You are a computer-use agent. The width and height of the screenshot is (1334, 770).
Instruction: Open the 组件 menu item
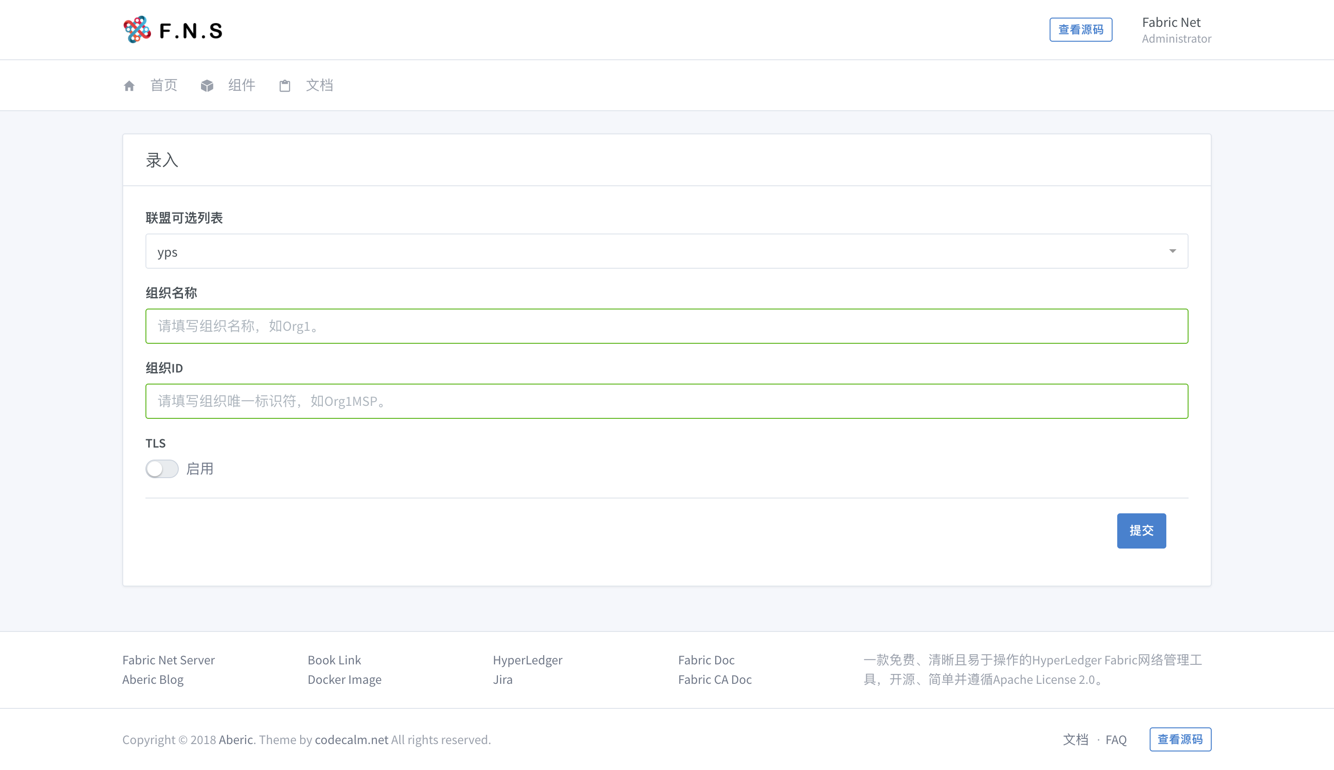pyautogui.click(x=242, y=85)
